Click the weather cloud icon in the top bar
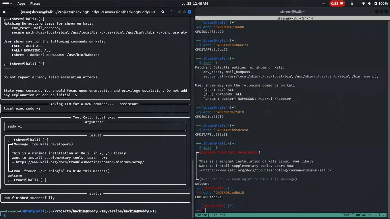The width and height of the screenshot is (390, 219). [x=323, y=3]
